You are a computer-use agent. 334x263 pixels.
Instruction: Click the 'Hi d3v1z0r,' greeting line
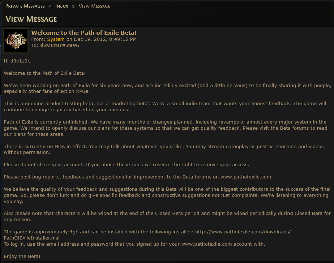pos(17,61)
